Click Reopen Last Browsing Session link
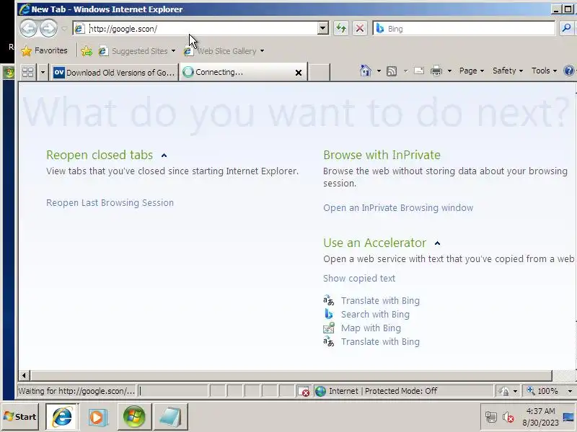577x432 pixels. click(110, 203)
